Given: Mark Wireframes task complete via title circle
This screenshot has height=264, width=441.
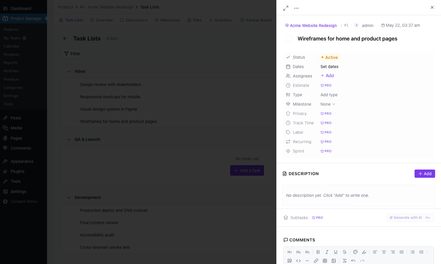Looking at the screenshot, I should point(289,39).
